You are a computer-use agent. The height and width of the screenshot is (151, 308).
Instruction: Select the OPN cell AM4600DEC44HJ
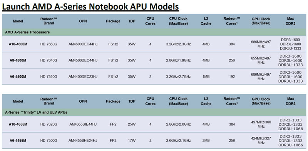[x=83, y=44]
